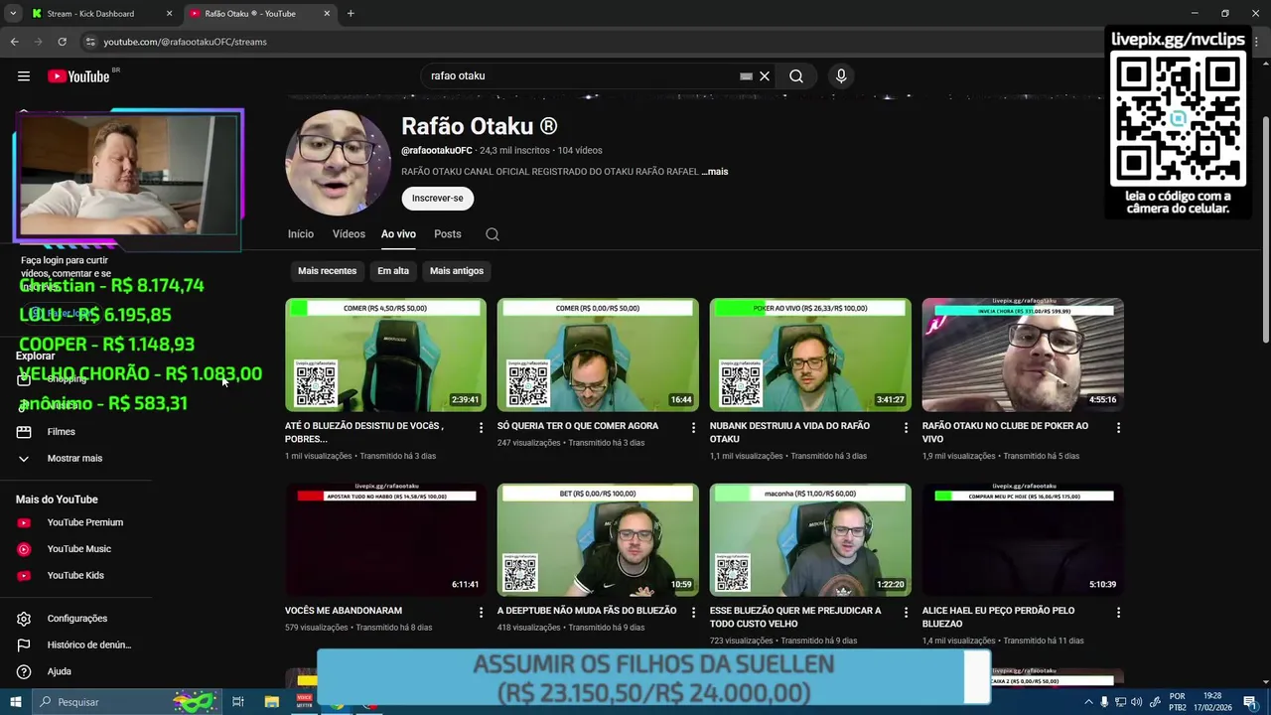This screenshot has width=1271, height=715.
Task: Open video title NUBANK DESTRUIU A VIDA DO RAFÃO
Action: (789, 432)
